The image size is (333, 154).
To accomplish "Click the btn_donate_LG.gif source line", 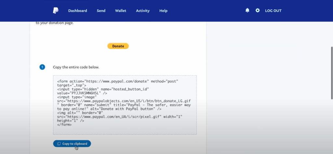I will [124, 101].
